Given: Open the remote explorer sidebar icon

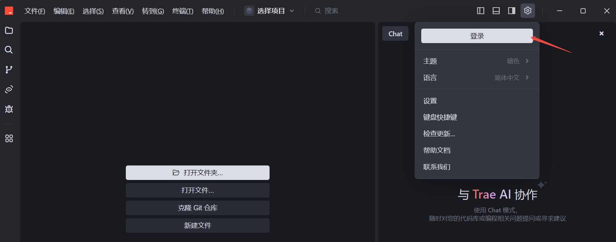Looking at the screenshot, I should pyautogui.click(x=9, y=89).
